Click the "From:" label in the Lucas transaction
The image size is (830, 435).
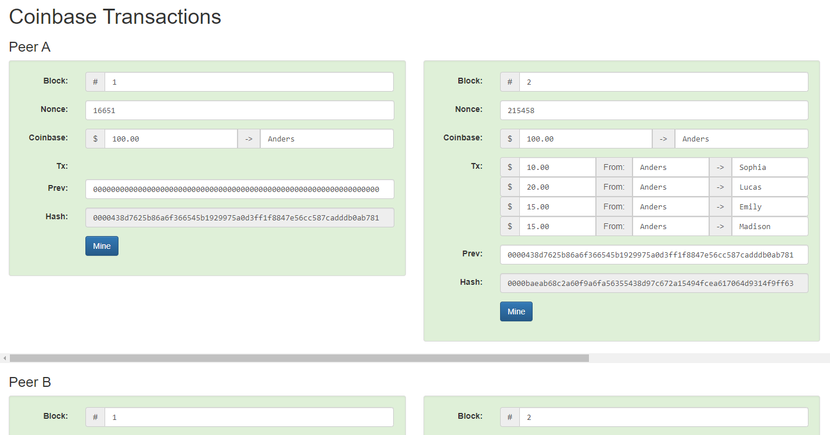click(614, 187)
